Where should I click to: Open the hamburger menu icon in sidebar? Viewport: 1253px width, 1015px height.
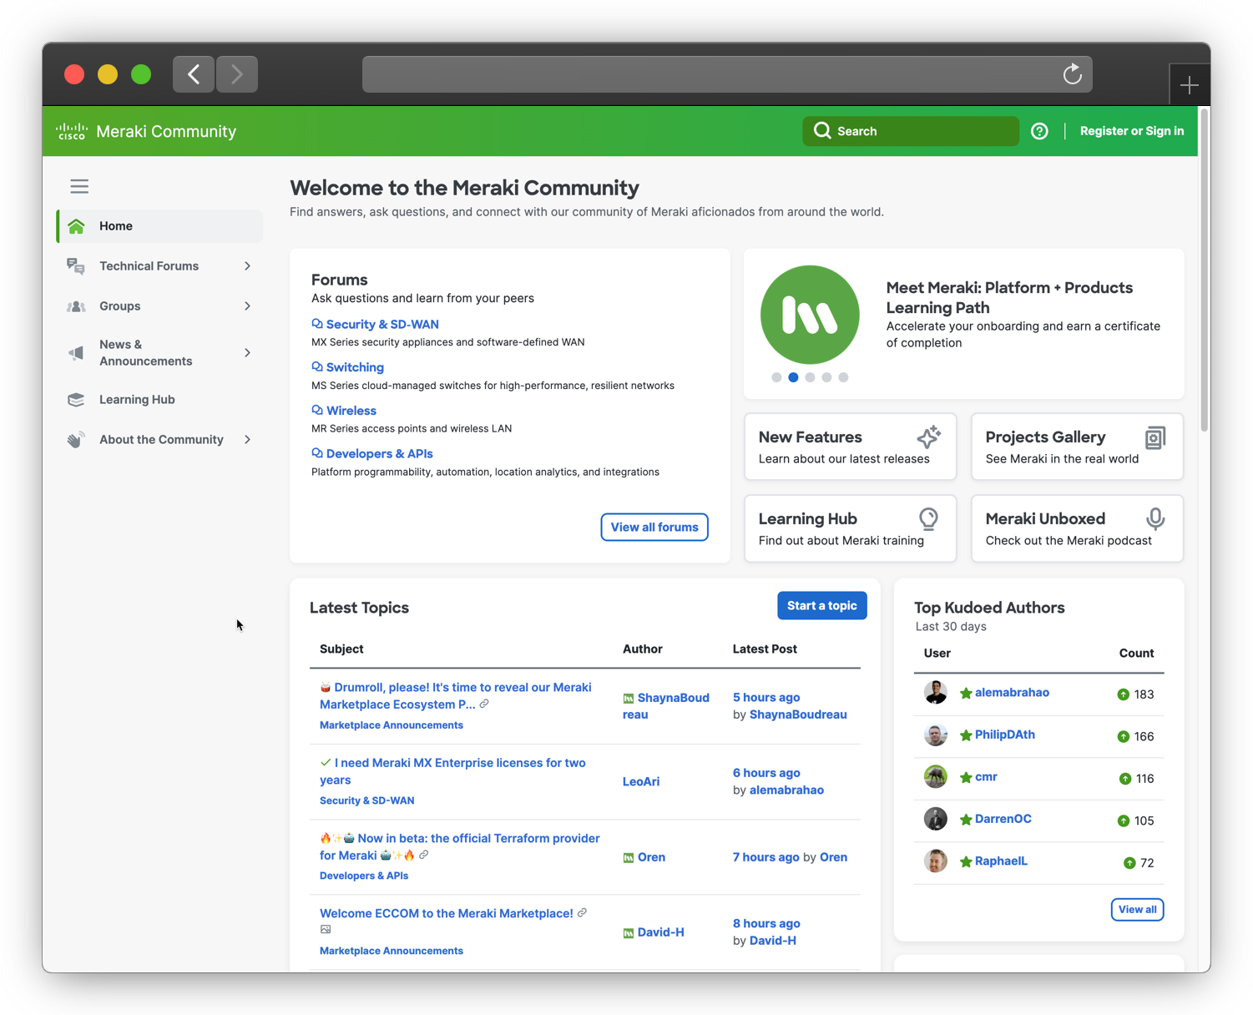pos(79,186)
